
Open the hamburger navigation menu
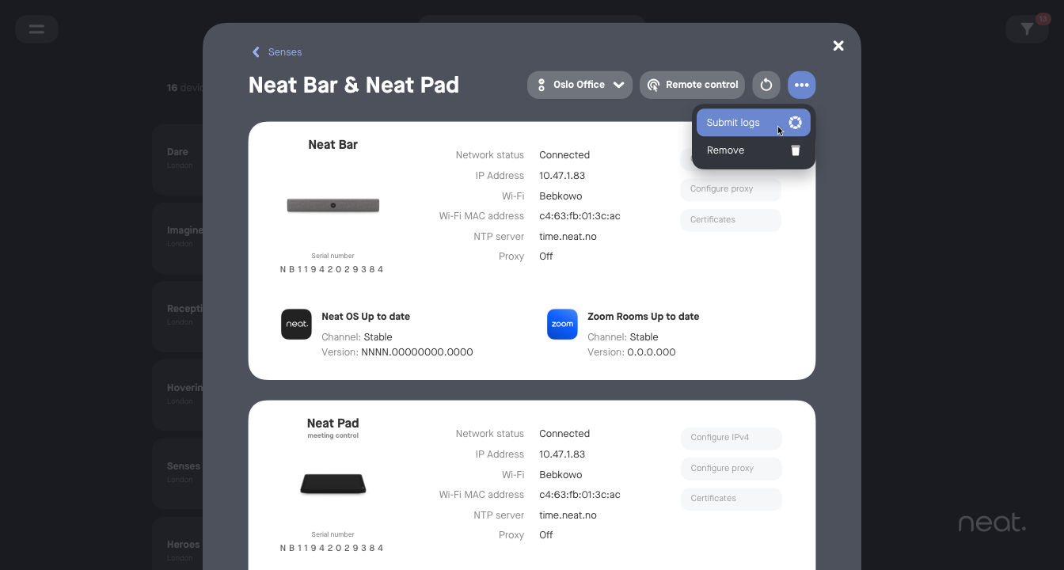tap(36, 28)
